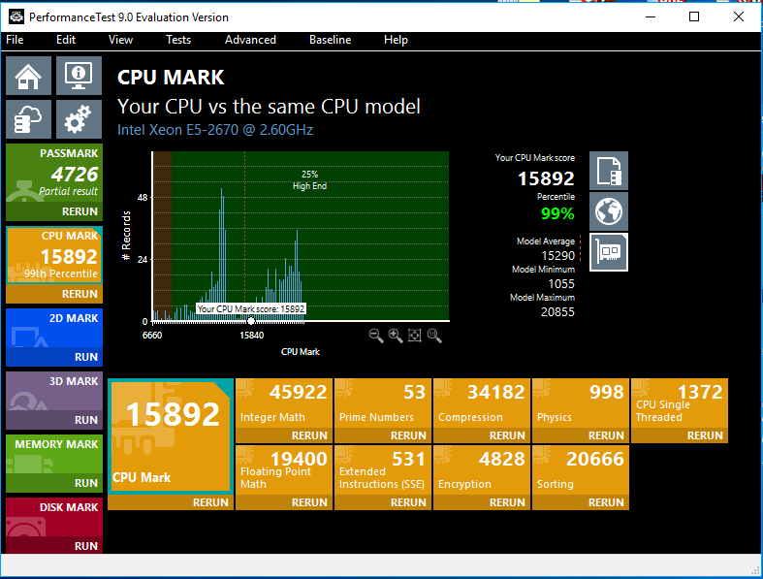This screenshot has width=763, height=579.
Task: Select the Disk Mark tile
Action: (x=54, y=517)
